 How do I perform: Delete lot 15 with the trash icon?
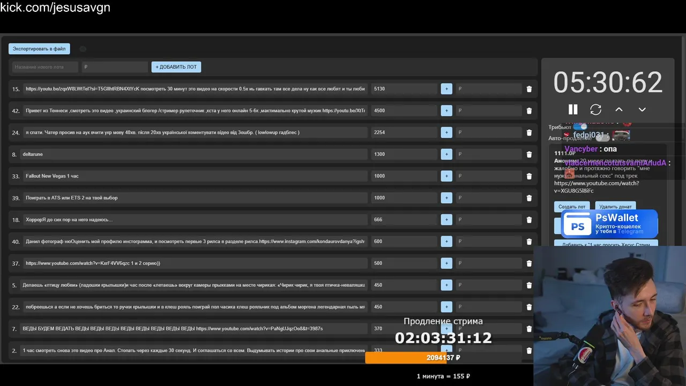(529, 89)
